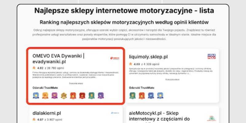The height and width of the screenshot is (123, 246).
Task: Click the orange star next to the 4.89 rating
Action: pyautogui.click(x=131, y=64)
